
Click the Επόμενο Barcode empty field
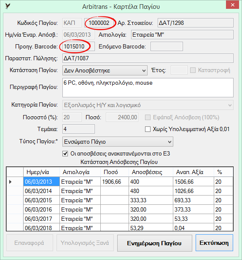pos(167,46)
